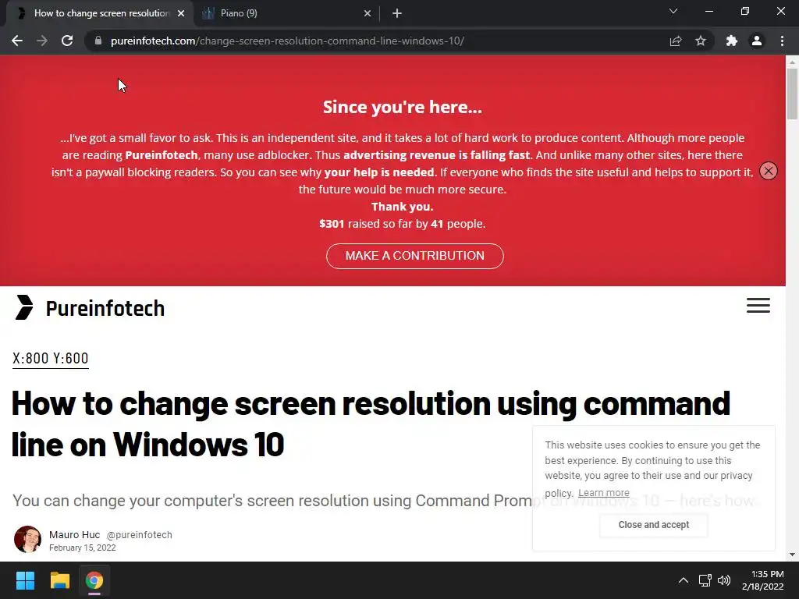View site lock security info
Screen dimensions: 799x599
point(98,41)
